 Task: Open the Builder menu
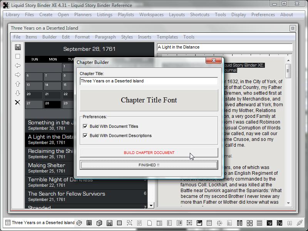tap(49, 37)
